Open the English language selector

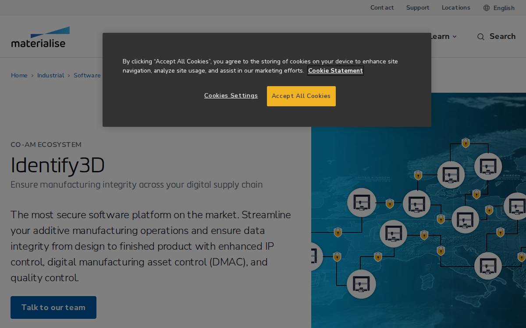tap(499, 8)
